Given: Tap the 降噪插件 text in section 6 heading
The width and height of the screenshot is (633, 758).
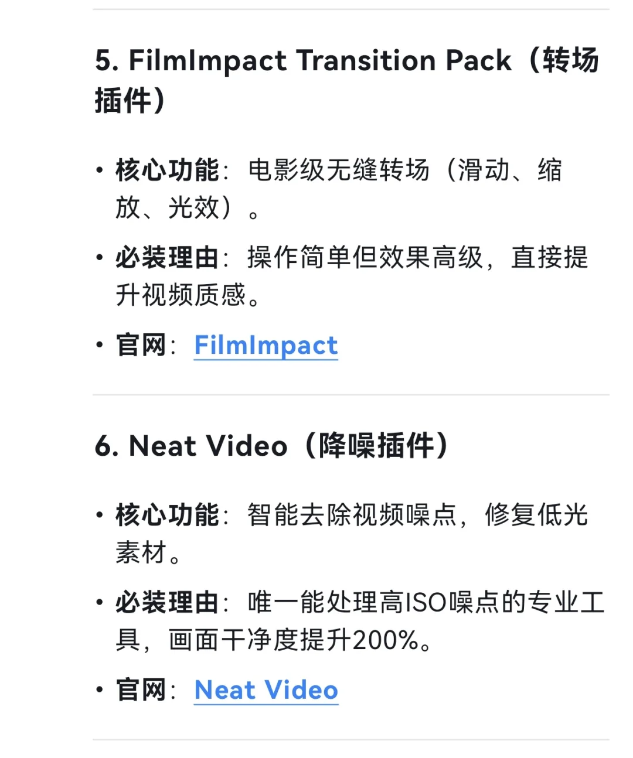Looking at the screenshot, I should (376, 446).
